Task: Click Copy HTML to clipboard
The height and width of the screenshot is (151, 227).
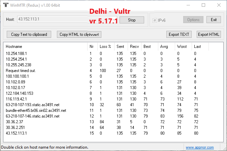Action: [x=79, y=34]
